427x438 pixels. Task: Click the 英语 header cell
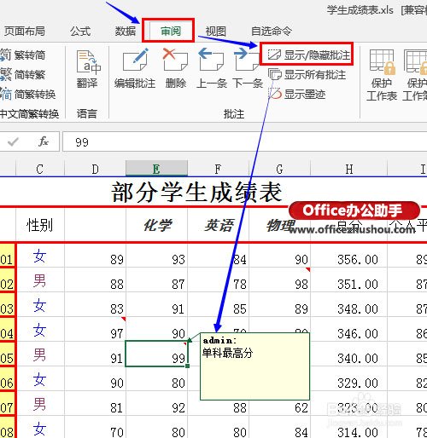(219, 225)
